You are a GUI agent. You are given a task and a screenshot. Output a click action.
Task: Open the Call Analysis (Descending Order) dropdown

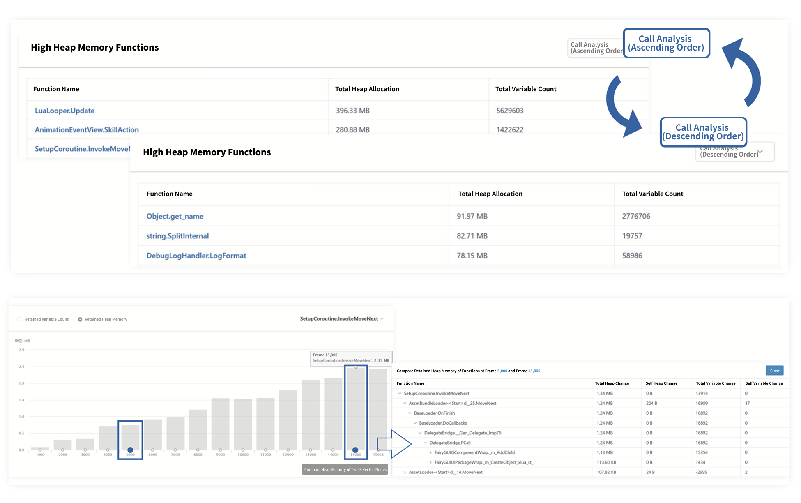pos(735,152)
